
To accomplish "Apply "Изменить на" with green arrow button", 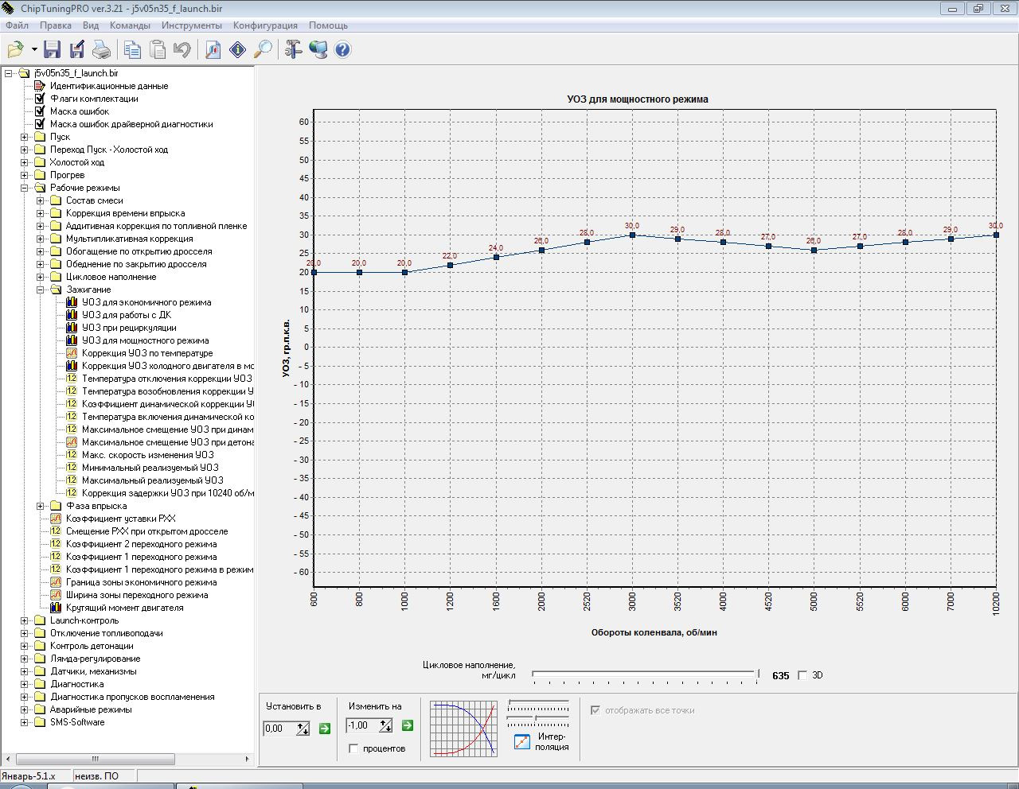I will point(407,725).
